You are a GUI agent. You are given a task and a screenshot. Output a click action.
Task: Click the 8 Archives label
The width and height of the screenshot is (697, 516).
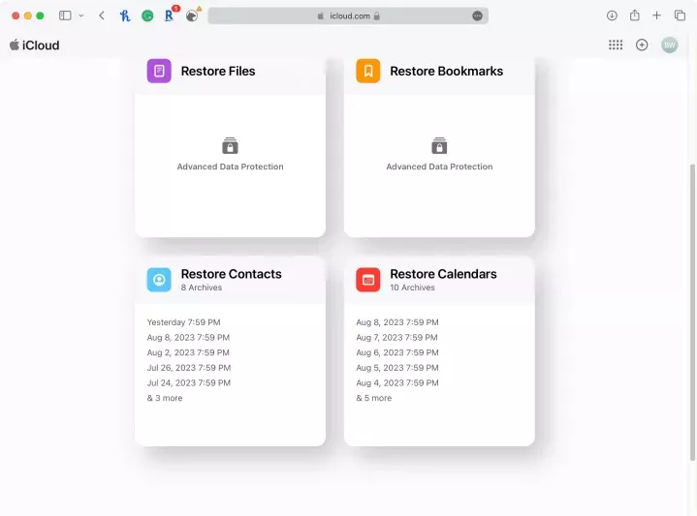pos(202,288)
